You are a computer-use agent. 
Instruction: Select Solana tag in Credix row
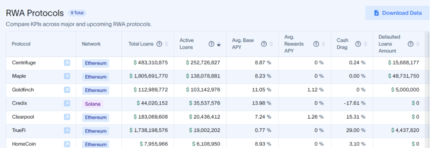(92, 104)
